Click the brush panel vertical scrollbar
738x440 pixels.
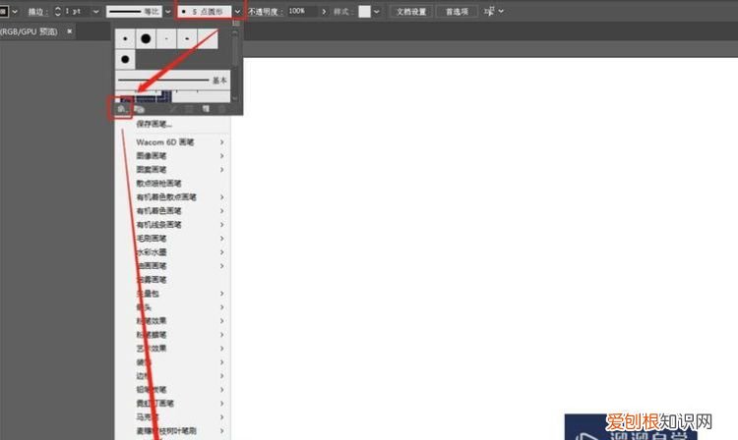[235, 49]
